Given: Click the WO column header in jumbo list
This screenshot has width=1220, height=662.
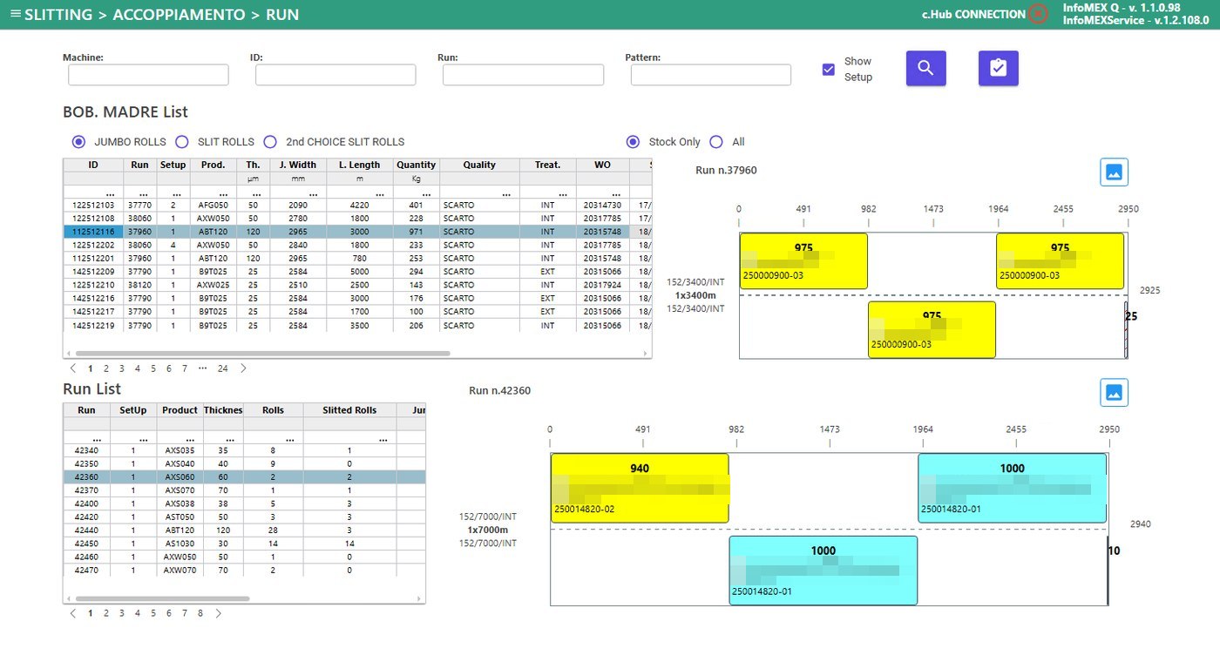Looking at the screenshot, I should 602,165.
